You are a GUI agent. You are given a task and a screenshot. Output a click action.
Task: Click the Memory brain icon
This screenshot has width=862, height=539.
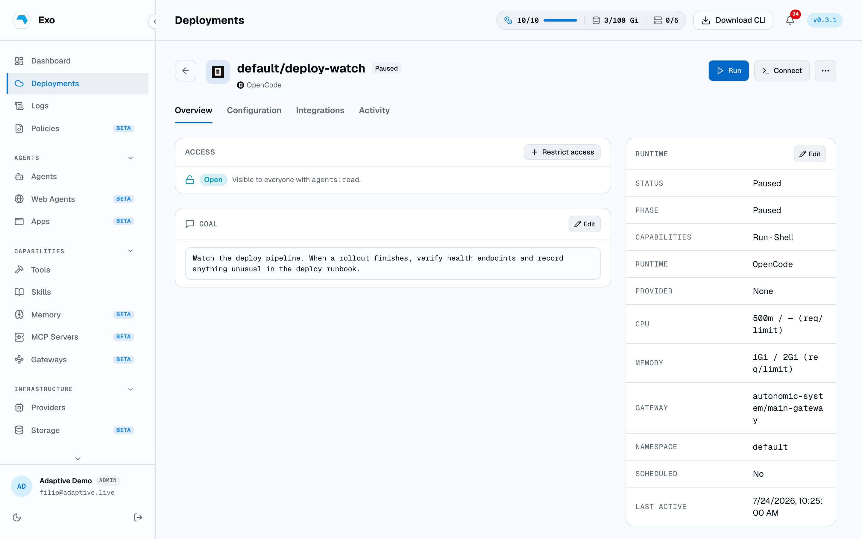tap(19, 314)
